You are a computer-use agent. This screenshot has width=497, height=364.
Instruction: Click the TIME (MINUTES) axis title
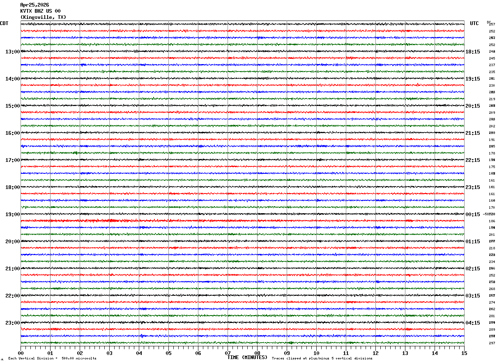pos(247,357)
